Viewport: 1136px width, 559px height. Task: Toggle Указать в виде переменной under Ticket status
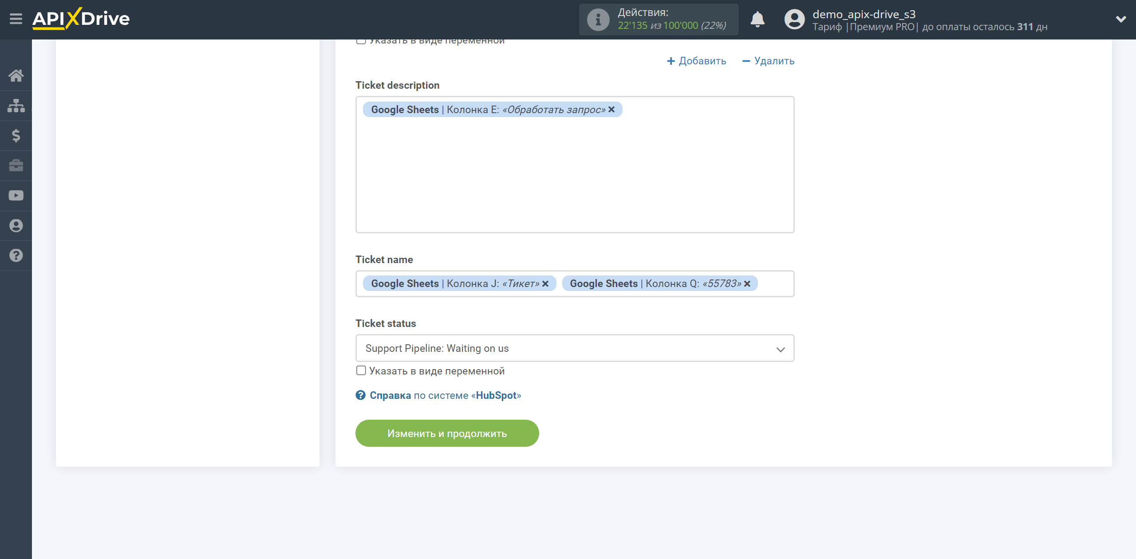(x=361, y=370)
